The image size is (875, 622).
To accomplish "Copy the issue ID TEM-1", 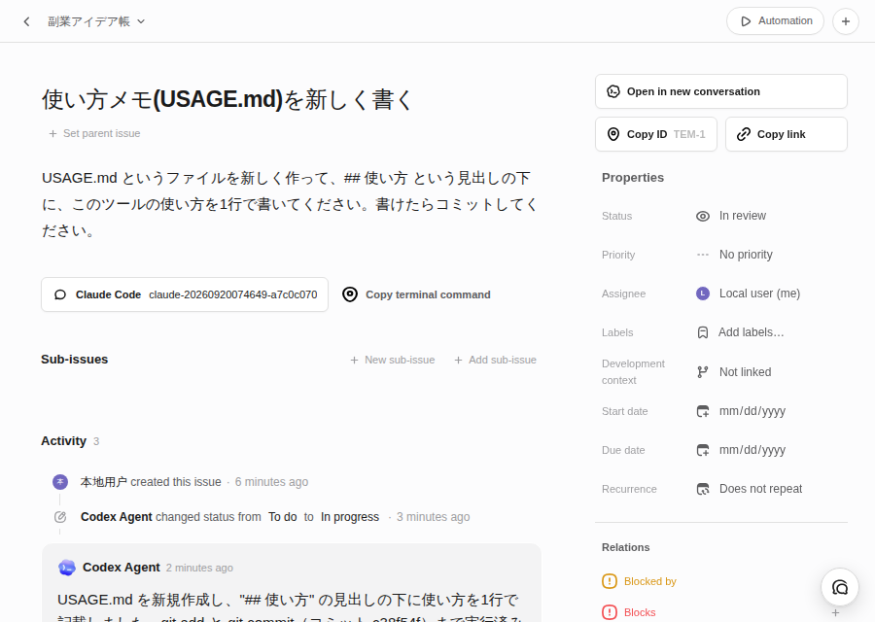I will (x=655, y=134).
